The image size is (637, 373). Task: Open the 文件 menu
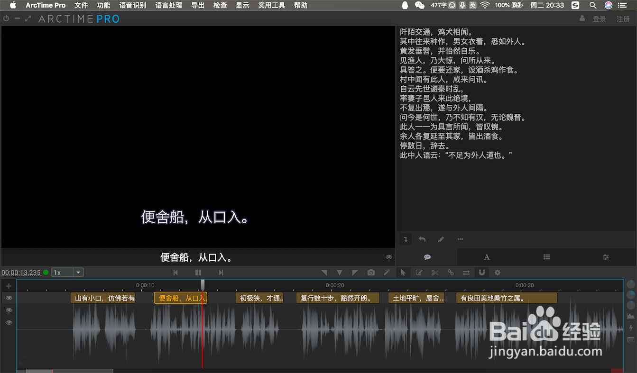[81, 5]
